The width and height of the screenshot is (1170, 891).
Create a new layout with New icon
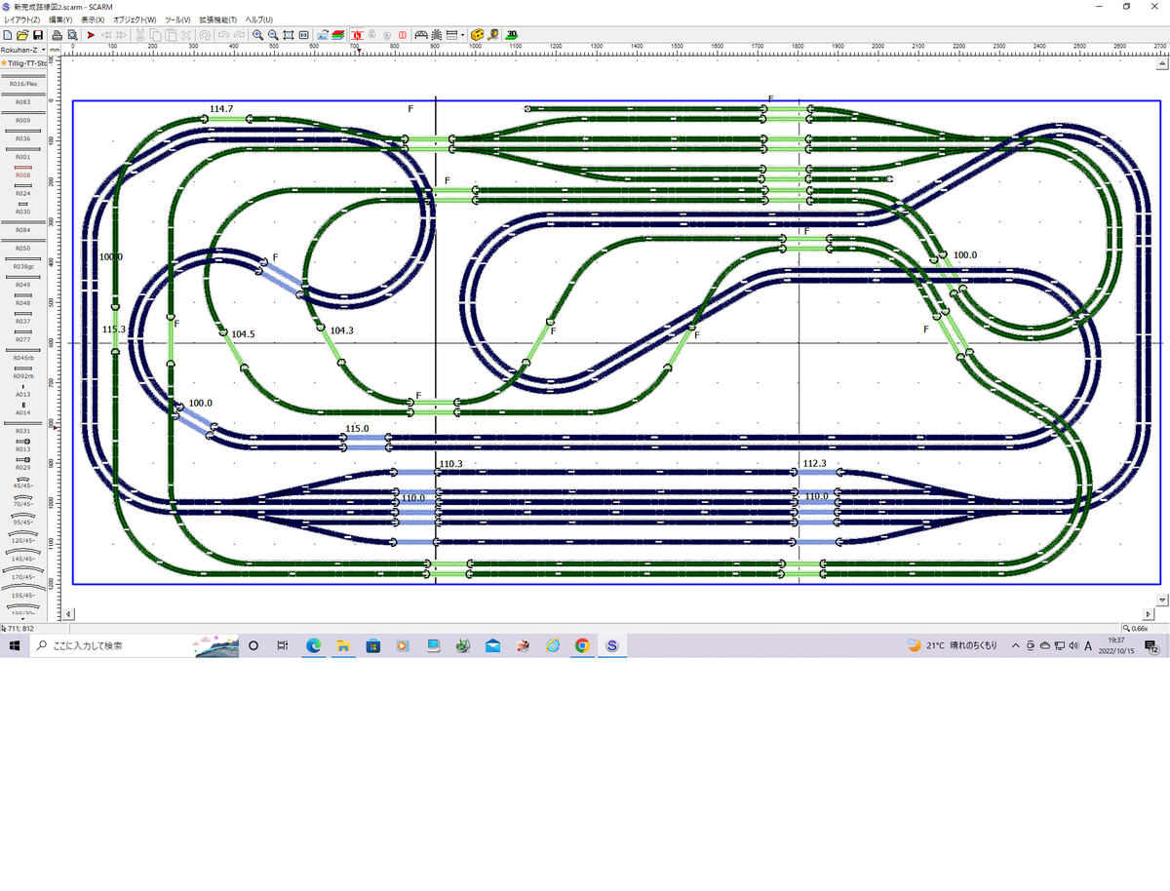tap(8, 34)
